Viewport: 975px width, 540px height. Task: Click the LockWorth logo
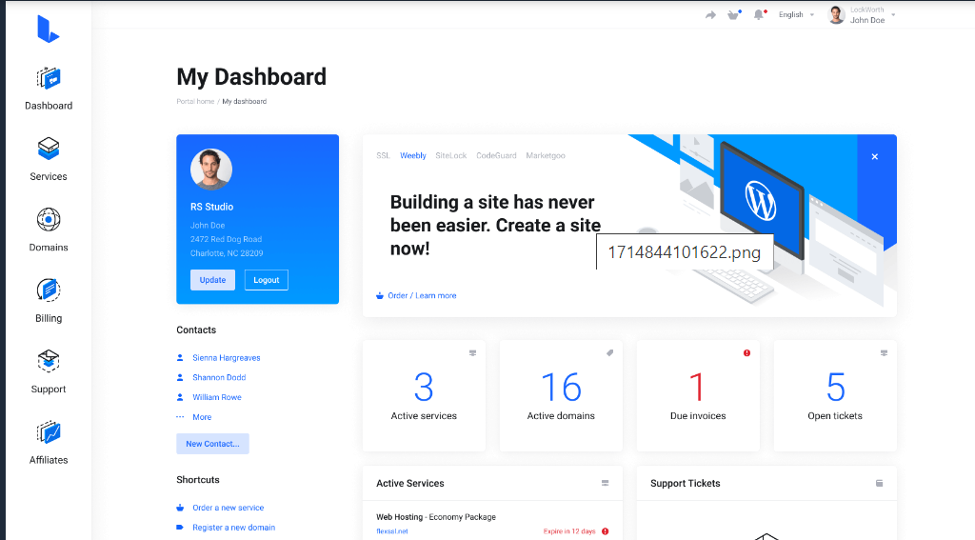pos(48,30)
